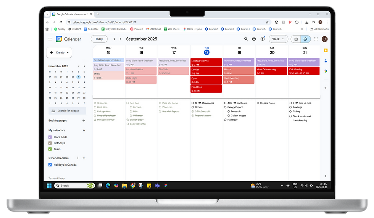Open the To Do Doc bookmark

(x=91, y=29)
